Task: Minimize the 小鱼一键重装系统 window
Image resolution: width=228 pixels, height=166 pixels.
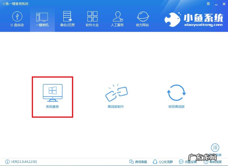Action: point(216,4)
